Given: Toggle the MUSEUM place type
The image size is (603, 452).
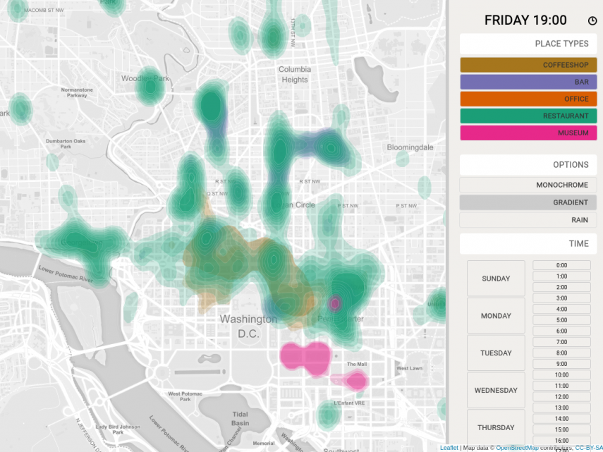Looking at the screenshot, I should 528,133.
